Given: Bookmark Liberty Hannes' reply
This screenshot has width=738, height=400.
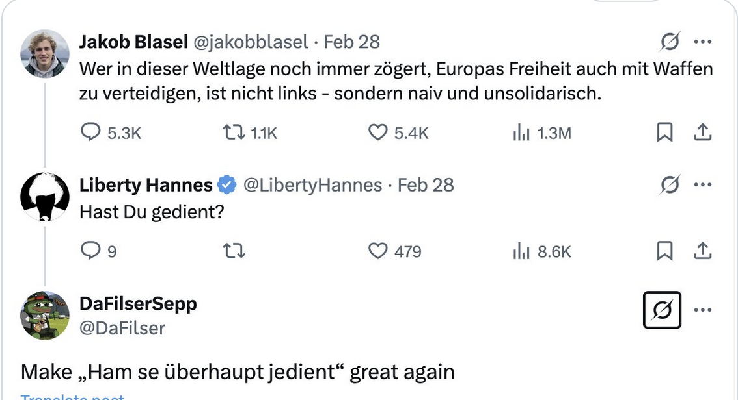Looking at the screenshot, I should (664, 251).
